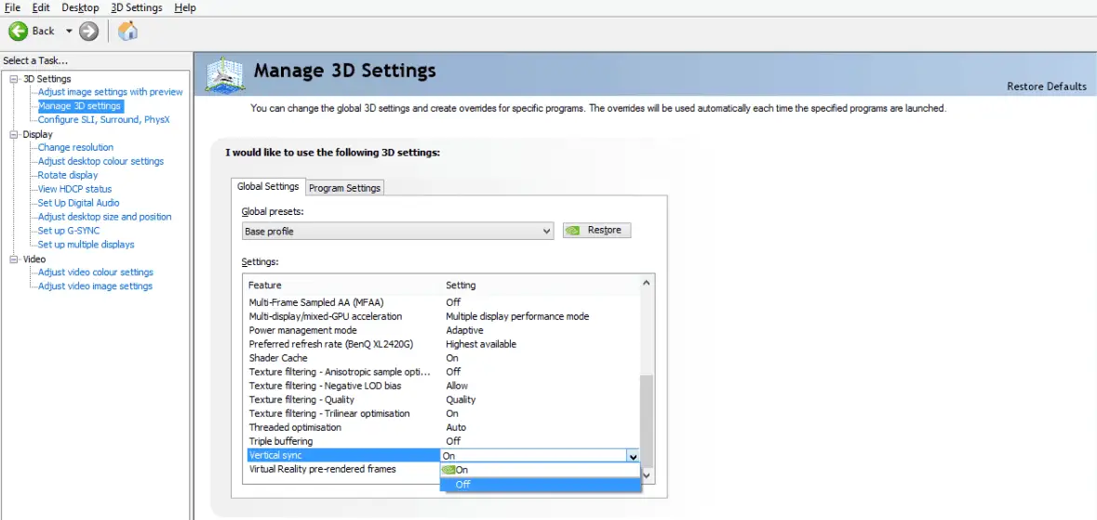Open Adjust video colour settings
1097x520 pixels.
click(x=95, y=273)
